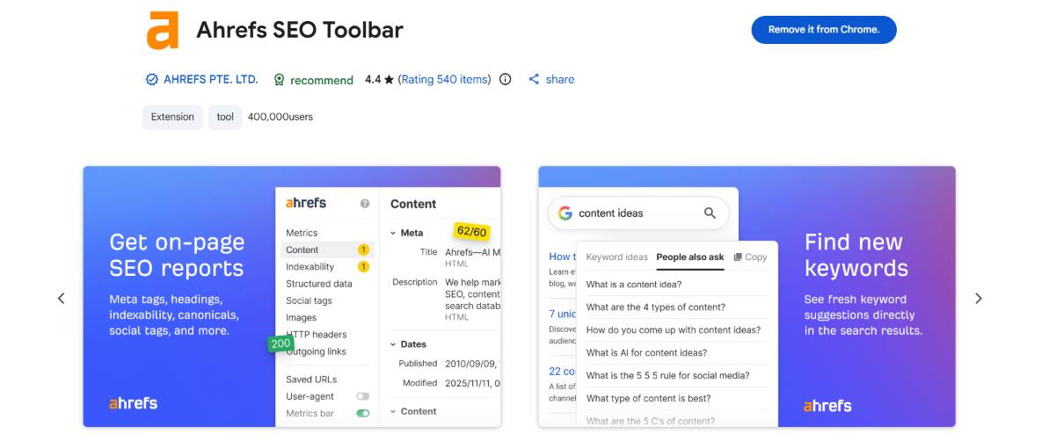Click the share link text
Image resolution: width=1056 pixels, height=441 pixels.
coord(559,79)
